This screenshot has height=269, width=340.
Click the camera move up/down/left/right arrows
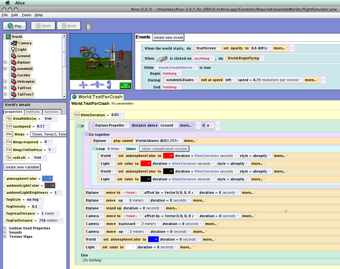(x=83, y=84)
